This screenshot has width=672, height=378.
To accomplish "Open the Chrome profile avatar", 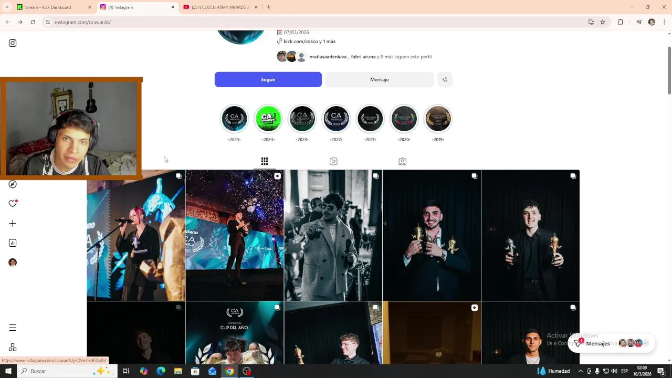I will (652, 22).
